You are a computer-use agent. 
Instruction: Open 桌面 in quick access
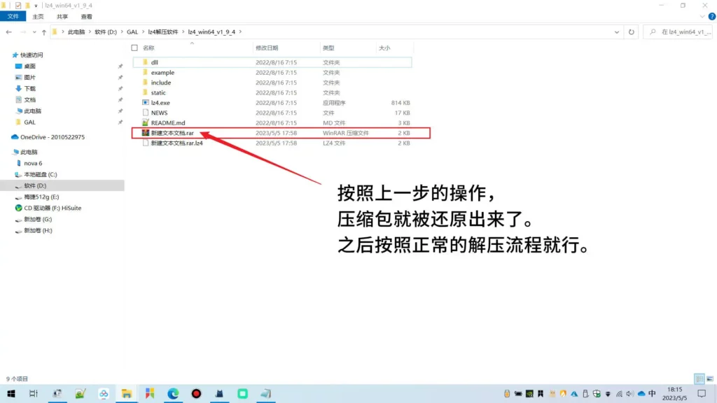pos(29,66)
